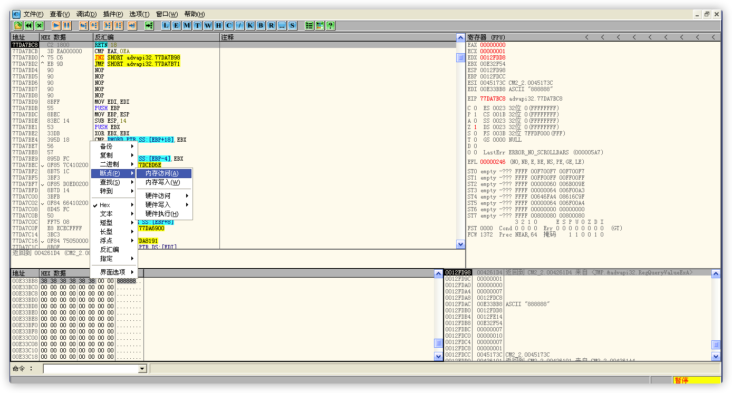
Task: Toggle the checked Hex display option
Action: [105, 205]
